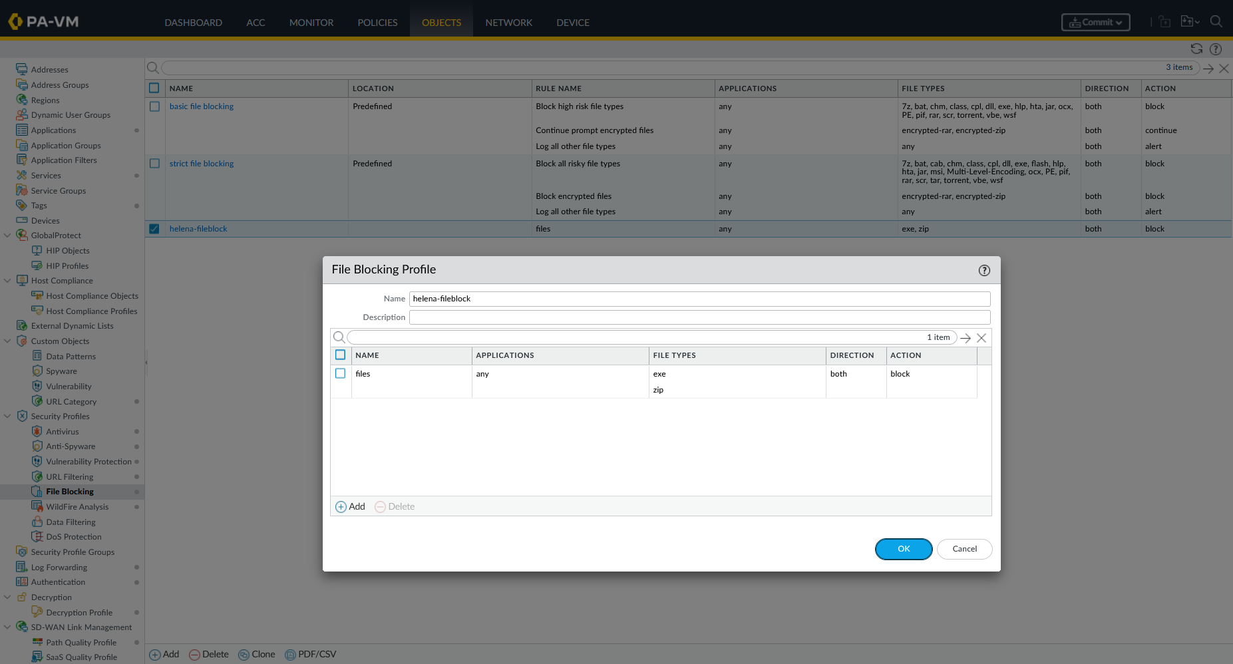Viewport: 1233px width, 664px height.
Task: Select Vulnerability Protection in the sidebar
Action: tap(88, 461)
